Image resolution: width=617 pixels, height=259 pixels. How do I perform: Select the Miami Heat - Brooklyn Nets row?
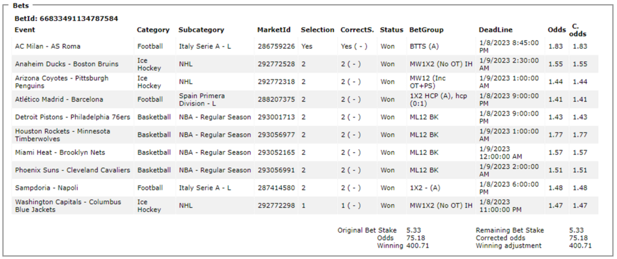(305, 153)
